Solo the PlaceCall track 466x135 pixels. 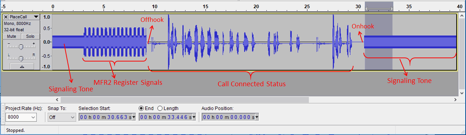pyautogui.click(x=30, y=36)
